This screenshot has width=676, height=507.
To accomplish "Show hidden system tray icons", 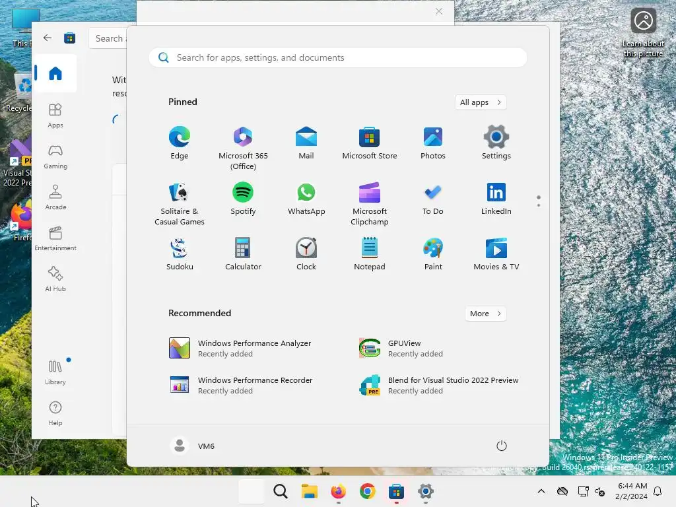I will tap(541, 491).
